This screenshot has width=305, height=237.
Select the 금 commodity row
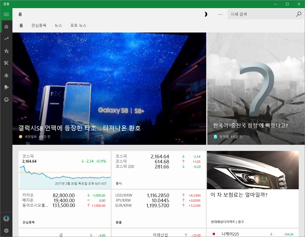[x=65, y=235]
